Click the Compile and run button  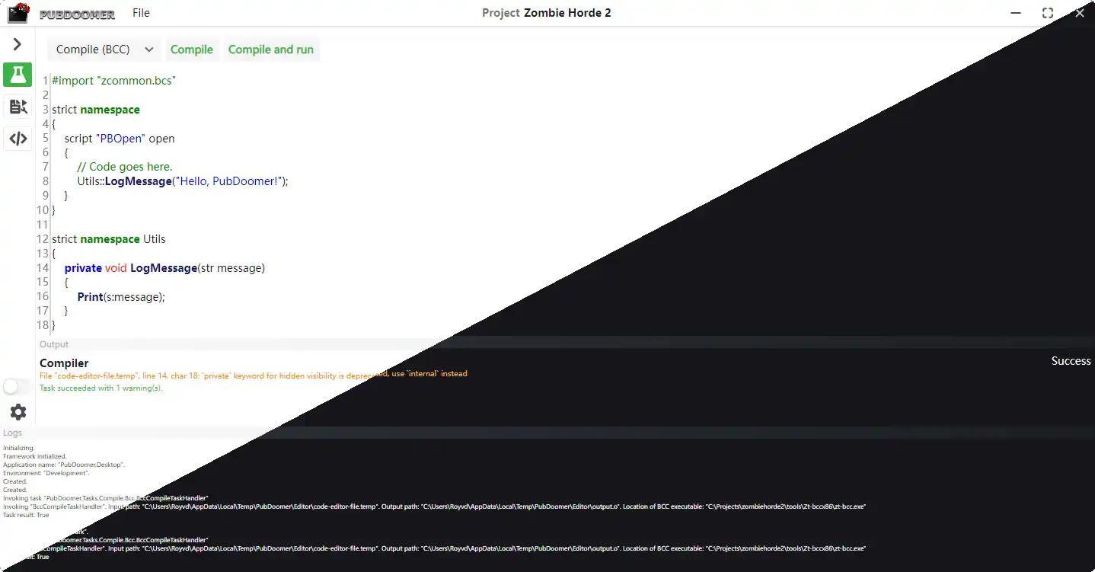point(271,50)
